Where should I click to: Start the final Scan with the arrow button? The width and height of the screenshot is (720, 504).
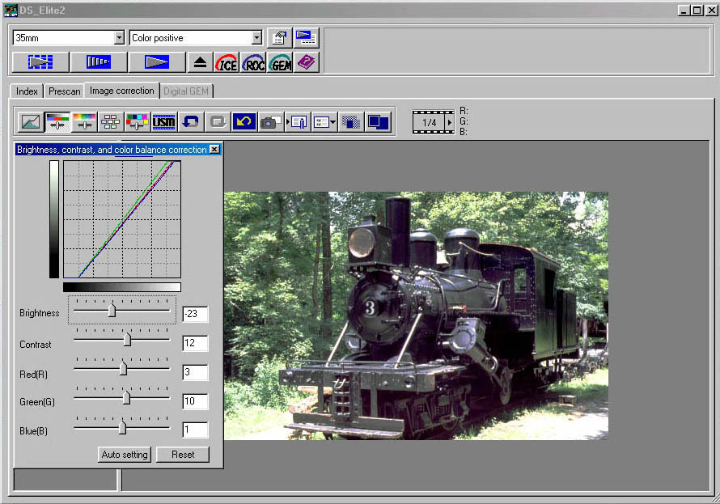[x=157, y=62]
